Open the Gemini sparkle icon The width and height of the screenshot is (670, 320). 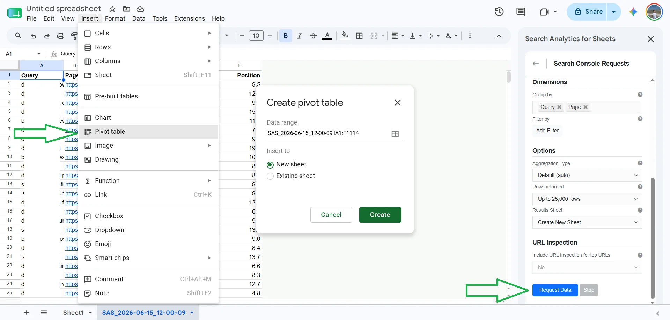point(633,12)
